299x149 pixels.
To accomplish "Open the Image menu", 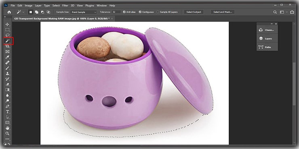I will click(28, 6).
